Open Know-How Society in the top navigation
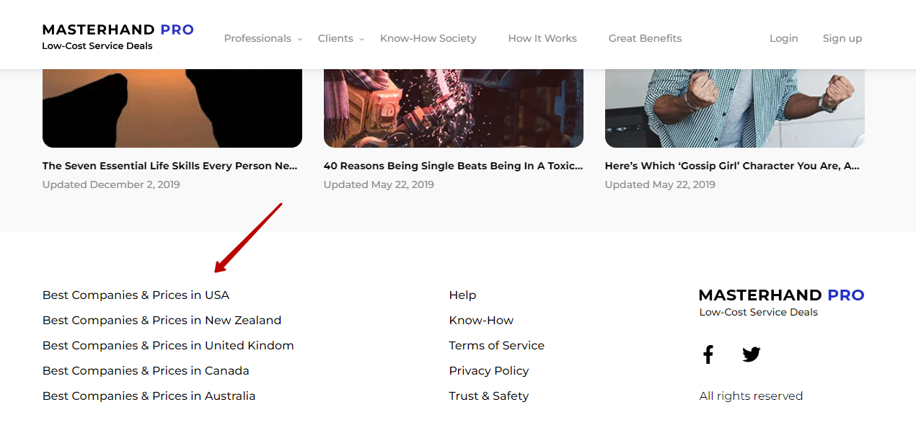 coord(428,38)
